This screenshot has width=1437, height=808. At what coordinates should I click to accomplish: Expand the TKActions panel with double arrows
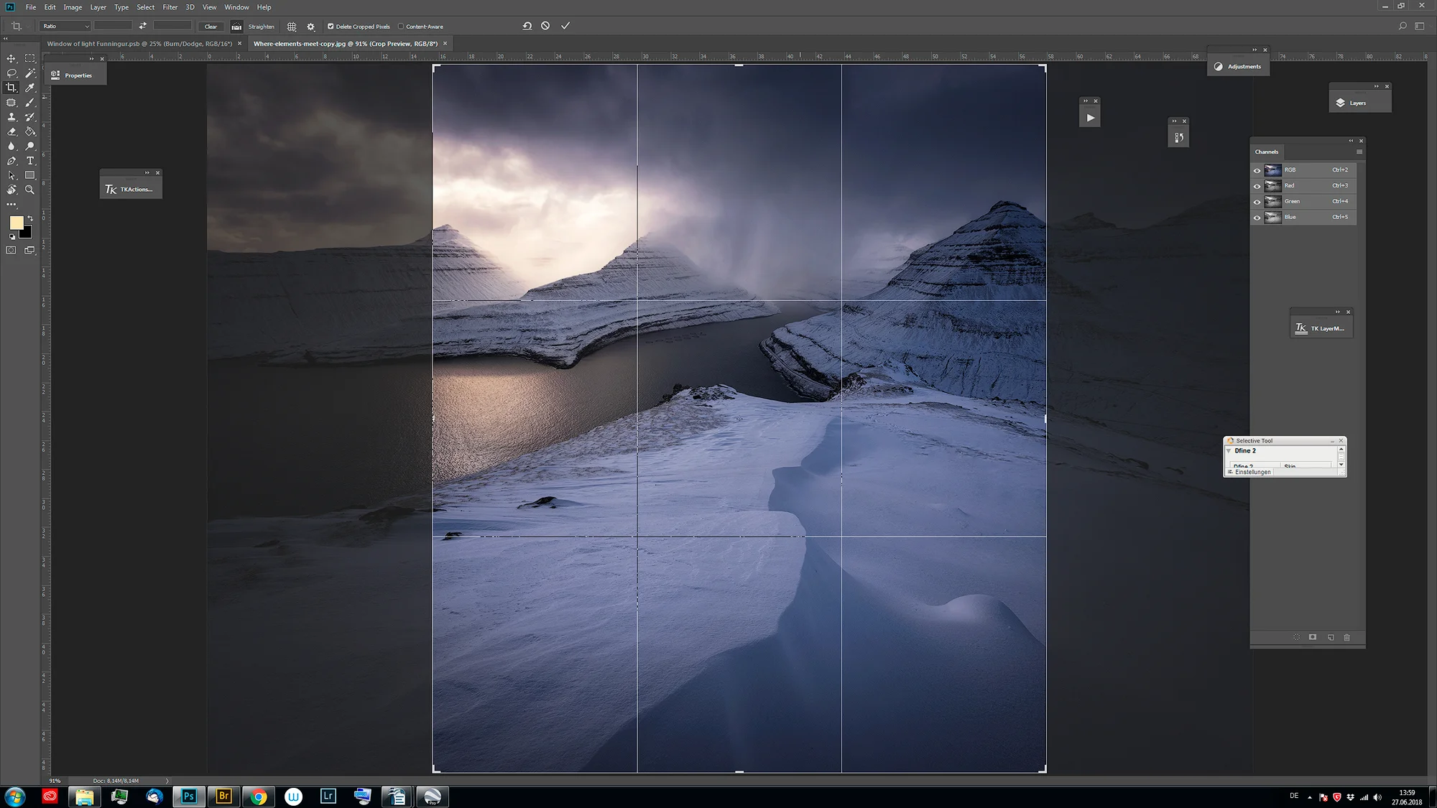point(147,172)
